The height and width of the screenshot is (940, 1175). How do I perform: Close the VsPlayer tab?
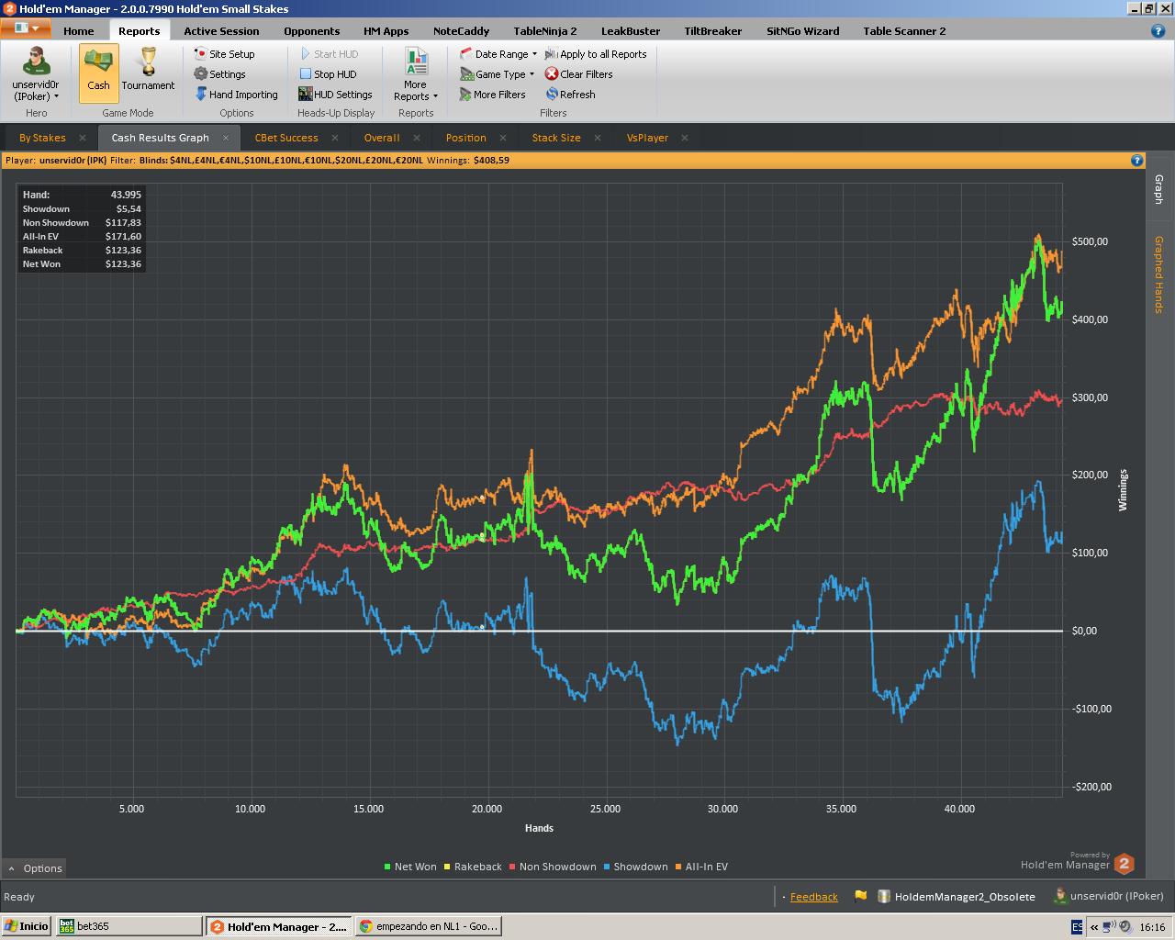pos(684,138)
